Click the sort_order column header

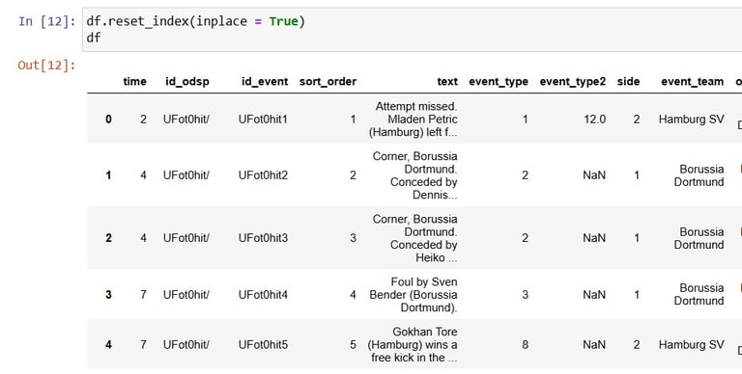328,81
